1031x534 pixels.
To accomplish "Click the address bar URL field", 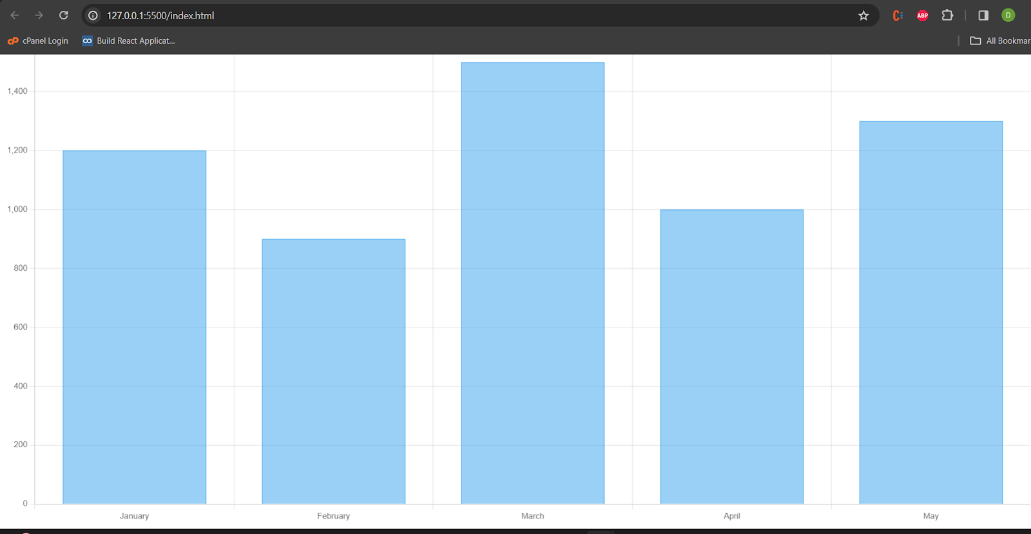I will point(451,15).
